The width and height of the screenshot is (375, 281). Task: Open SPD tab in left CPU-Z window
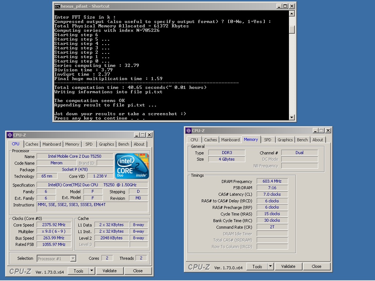(89, 144)
